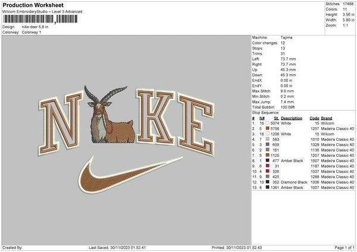Image resolution: width=357 pixels, height=252 pixels.
Task: Click the letter N in the design
Action: [60, 124]
